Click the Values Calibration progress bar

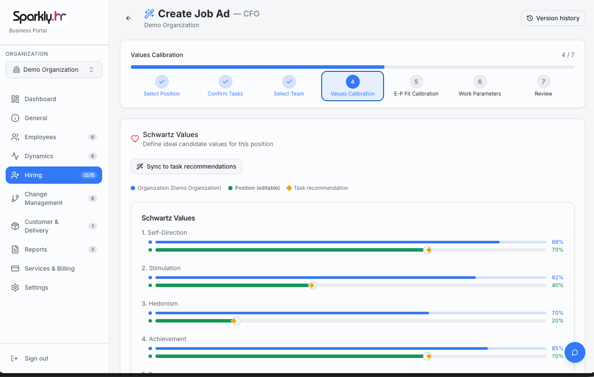(x=352, y=67)
